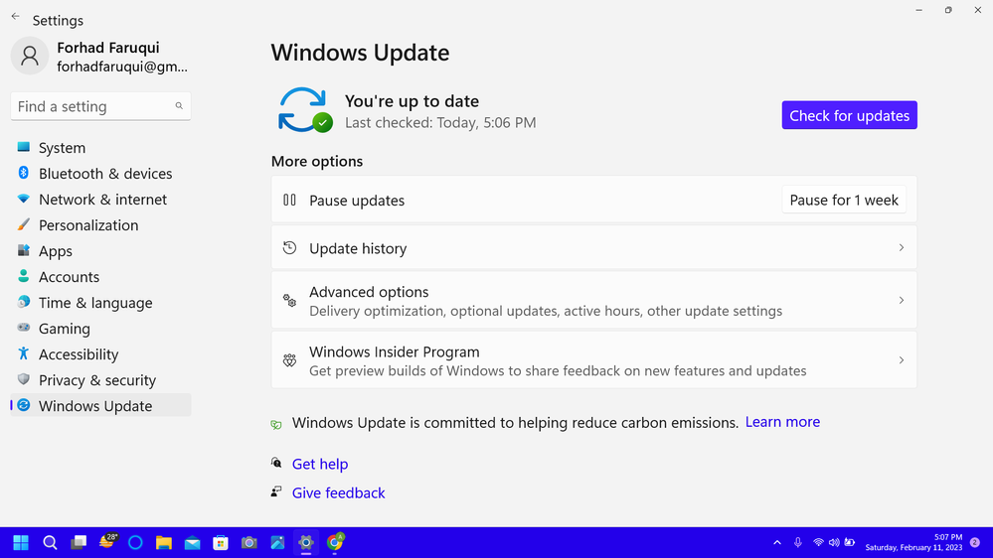
Task: Click the gears icon for Advanced options
Action: click(x=289, y=301)
